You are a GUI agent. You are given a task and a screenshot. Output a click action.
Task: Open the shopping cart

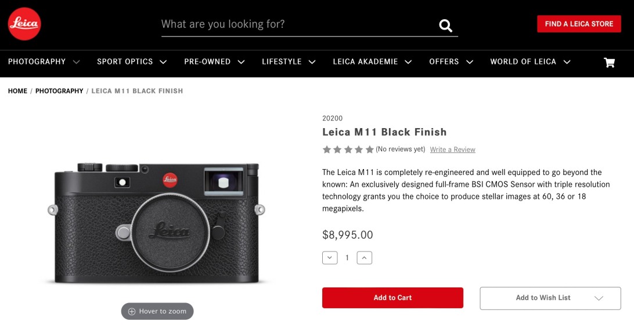(609, 63)
